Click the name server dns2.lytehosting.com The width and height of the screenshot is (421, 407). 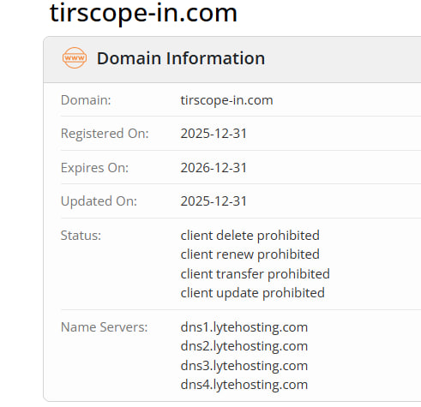244,346
